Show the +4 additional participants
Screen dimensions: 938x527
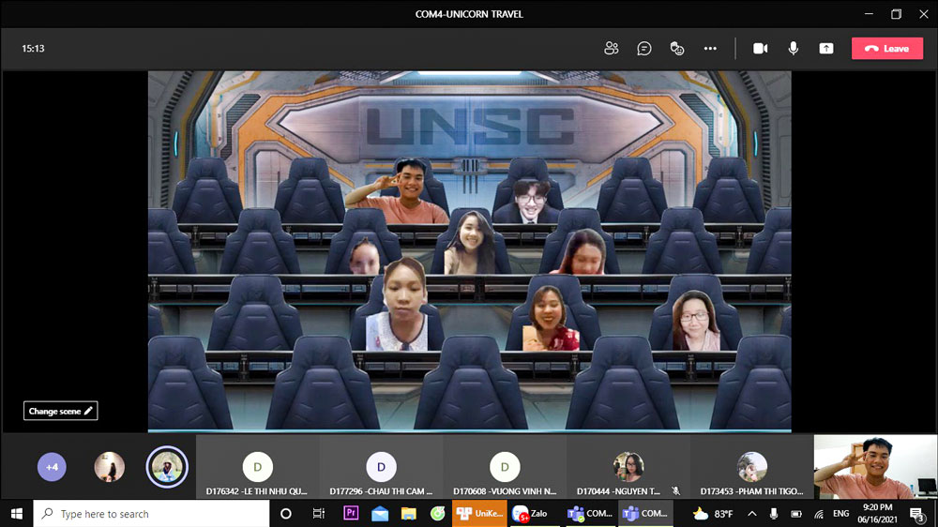tap(52, 467)
